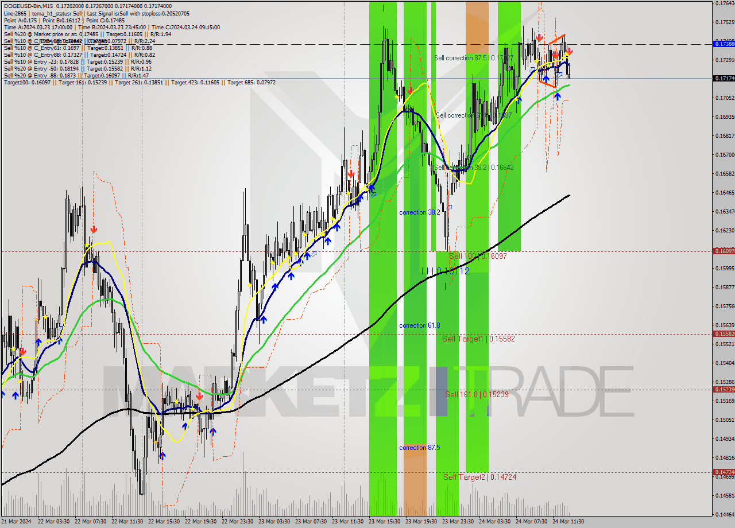Click the '24 Mar 07:30' time axis label

[531, 522]
